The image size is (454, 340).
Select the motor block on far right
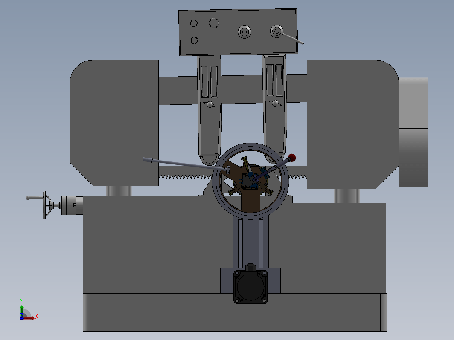(413, 132)
